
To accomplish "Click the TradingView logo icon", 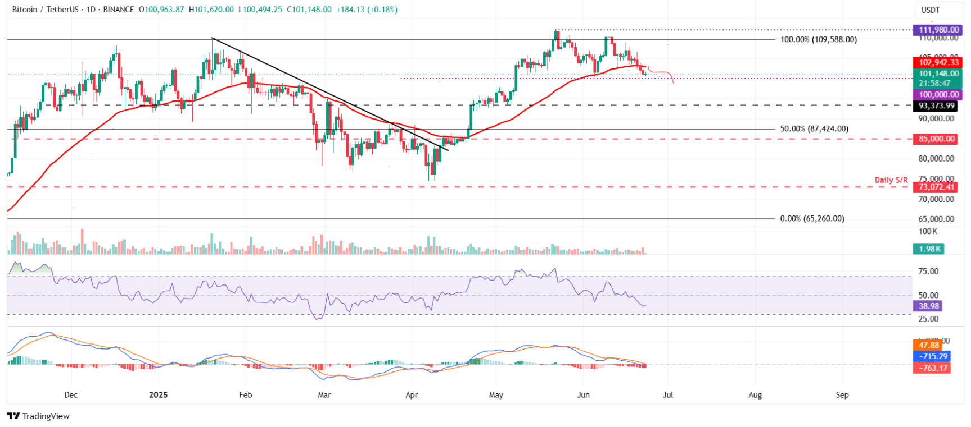I will pyautogui.click(x=13, y=416).
